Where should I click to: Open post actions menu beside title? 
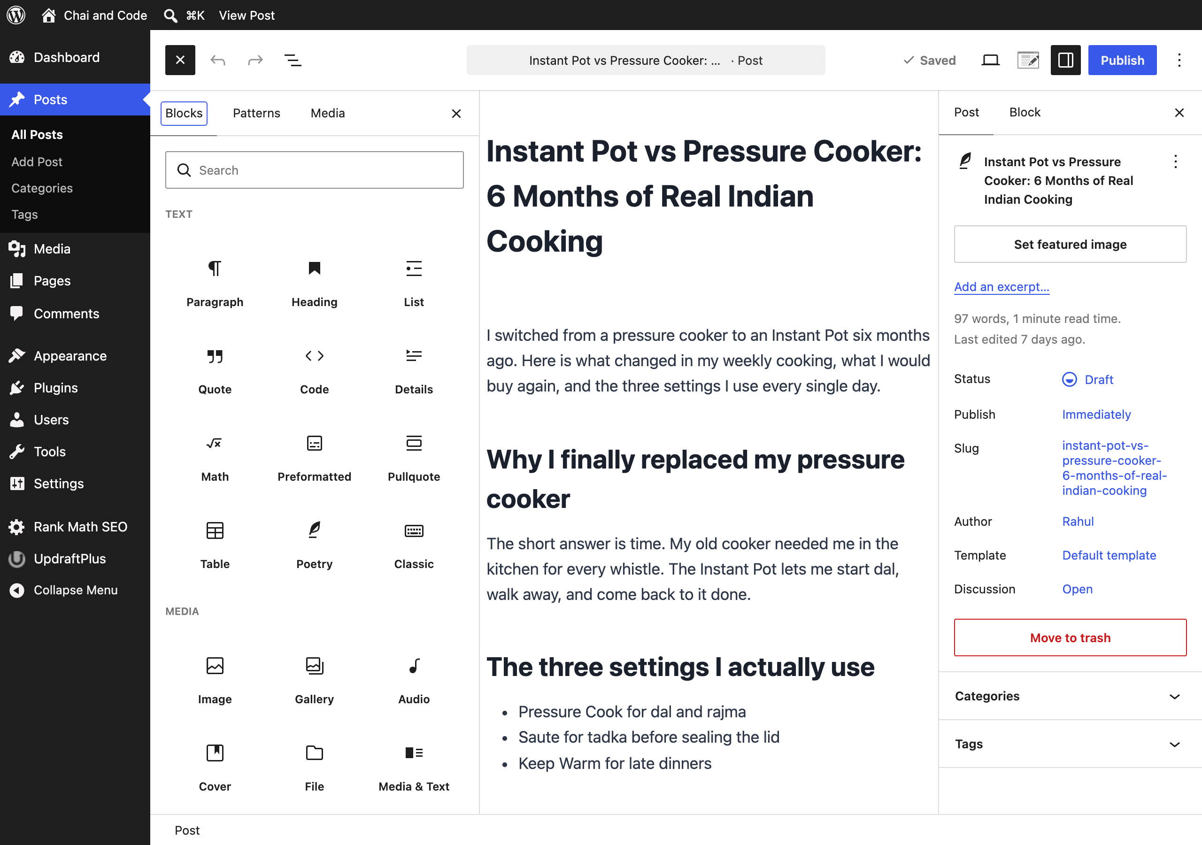click(1175, 161)
